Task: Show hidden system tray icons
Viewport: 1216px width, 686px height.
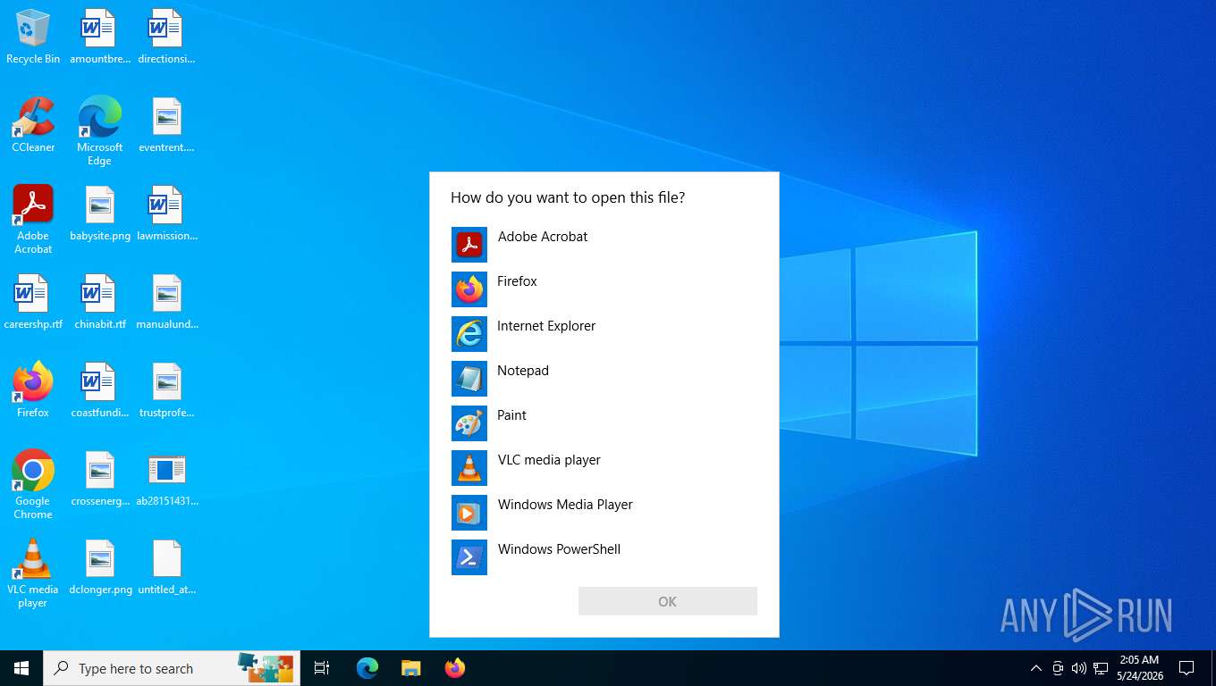Action: pyautogui.click(x=1036, y=668)
